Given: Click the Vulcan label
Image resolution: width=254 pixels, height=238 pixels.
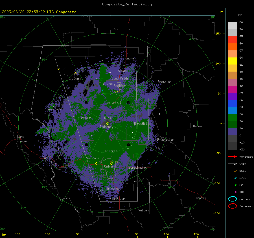Looking at the screenshot, I should [x=143, y=210].
